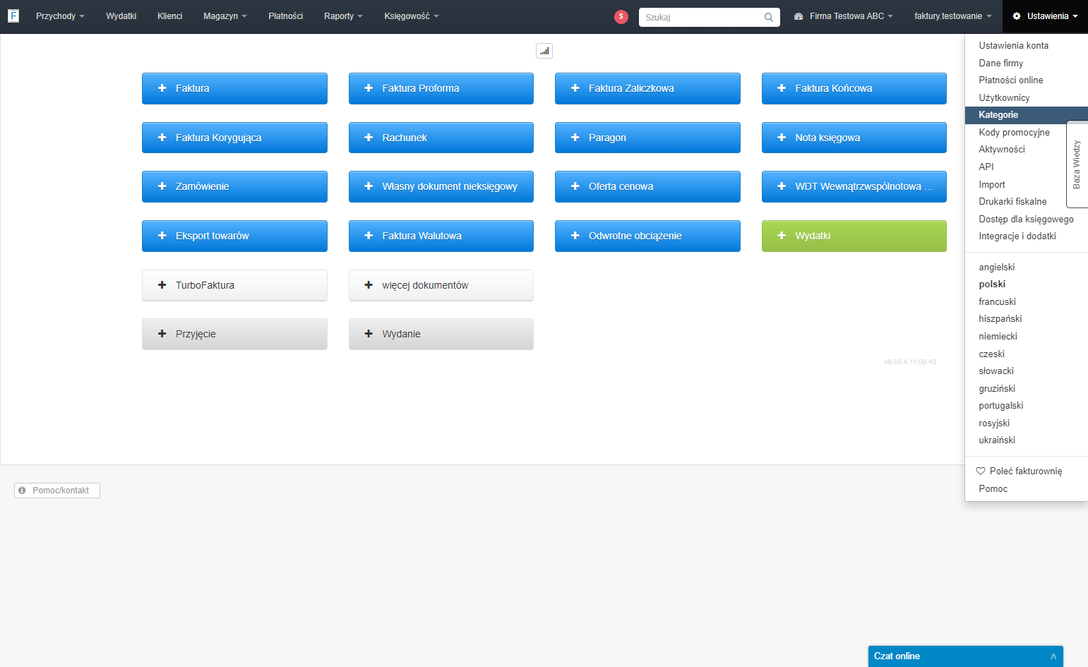Open the Przychody dropdown menu

[x=60, y=16]
